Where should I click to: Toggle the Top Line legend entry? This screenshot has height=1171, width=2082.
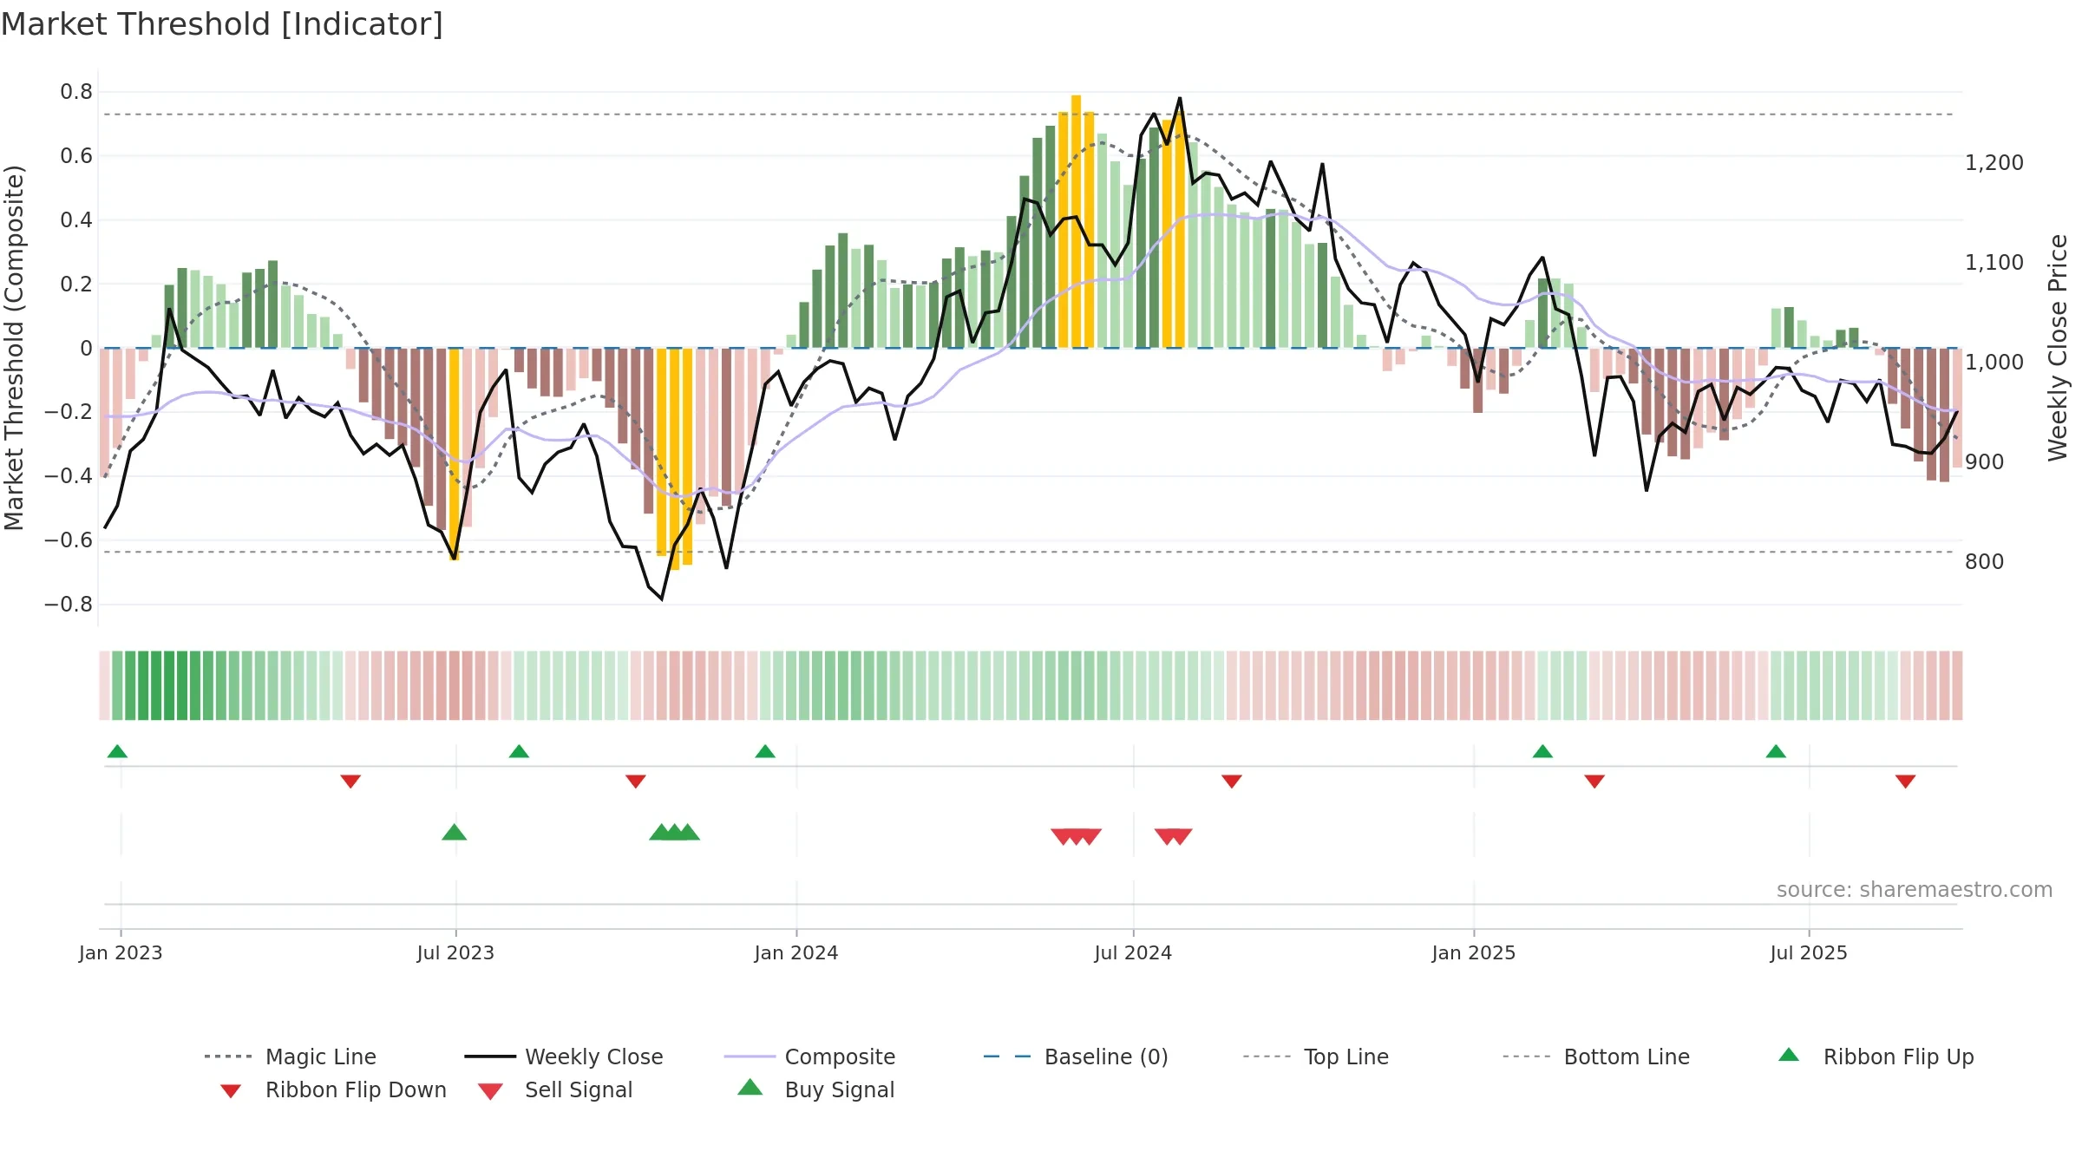click(x=1316, y=1057)
